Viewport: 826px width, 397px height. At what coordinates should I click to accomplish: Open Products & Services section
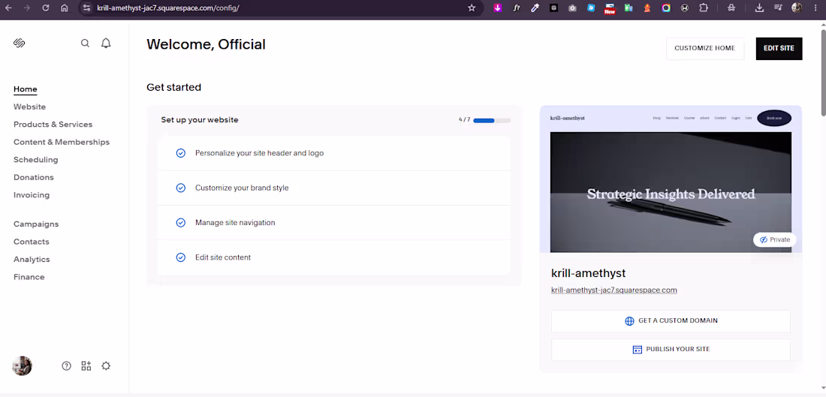[x=53, y=125]
